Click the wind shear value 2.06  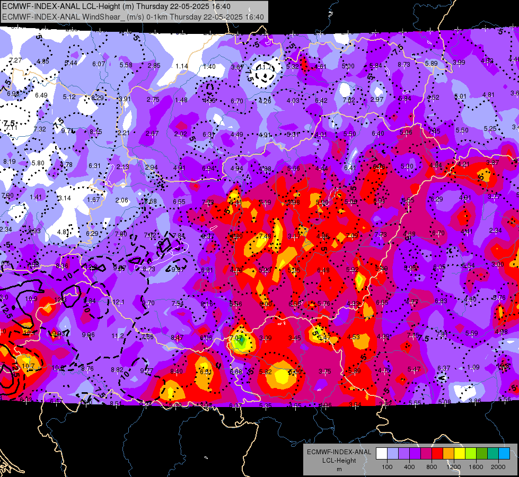[122, 200]
